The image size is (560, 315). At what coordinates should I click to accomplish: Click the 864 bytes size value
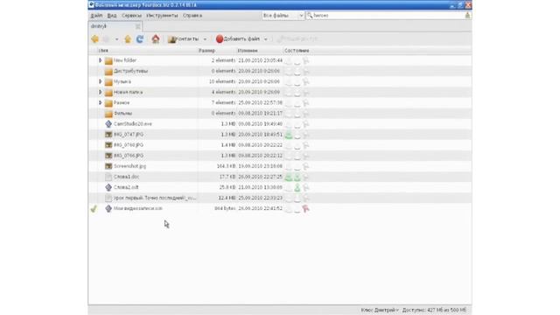tap(225, 208)
